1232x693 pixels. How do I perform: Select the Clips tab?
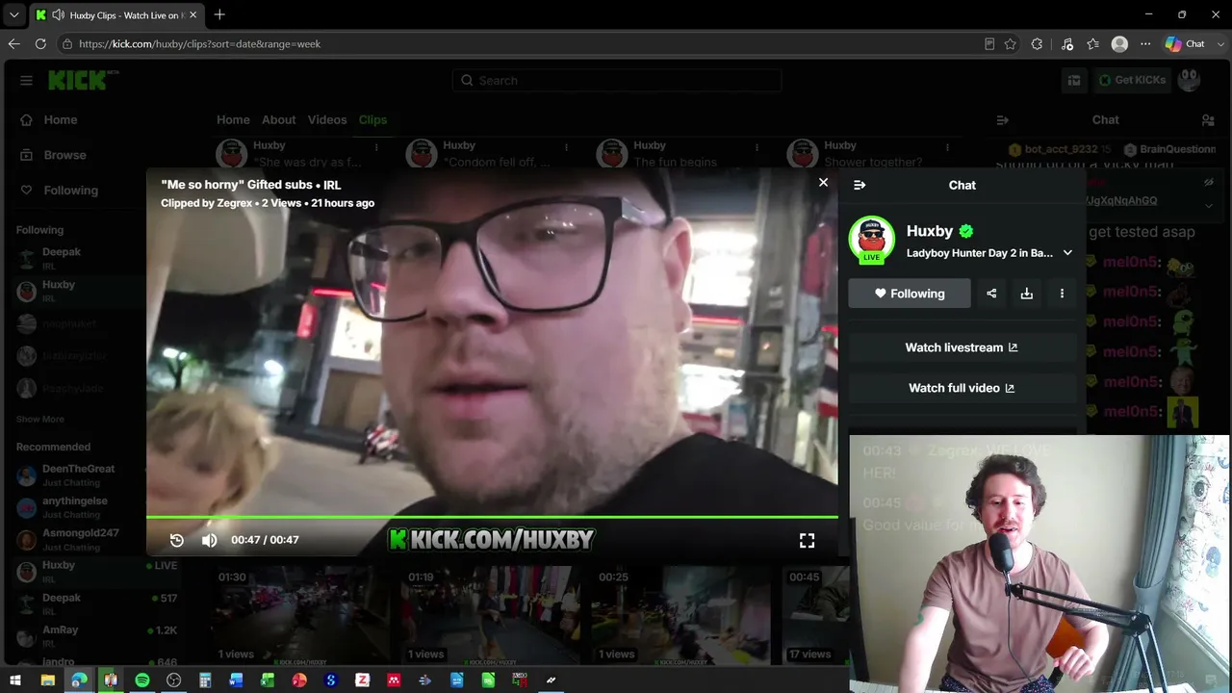(x=372, y=119)
